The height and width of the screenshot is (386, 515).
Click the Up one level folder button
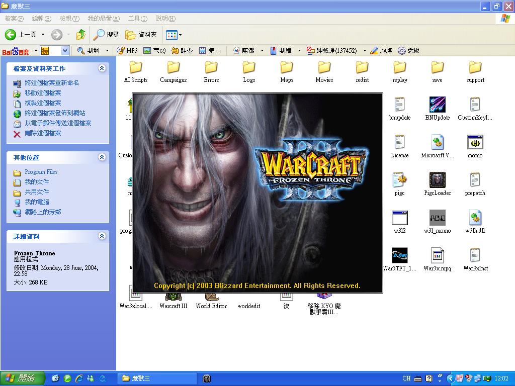tap(80, 35)
